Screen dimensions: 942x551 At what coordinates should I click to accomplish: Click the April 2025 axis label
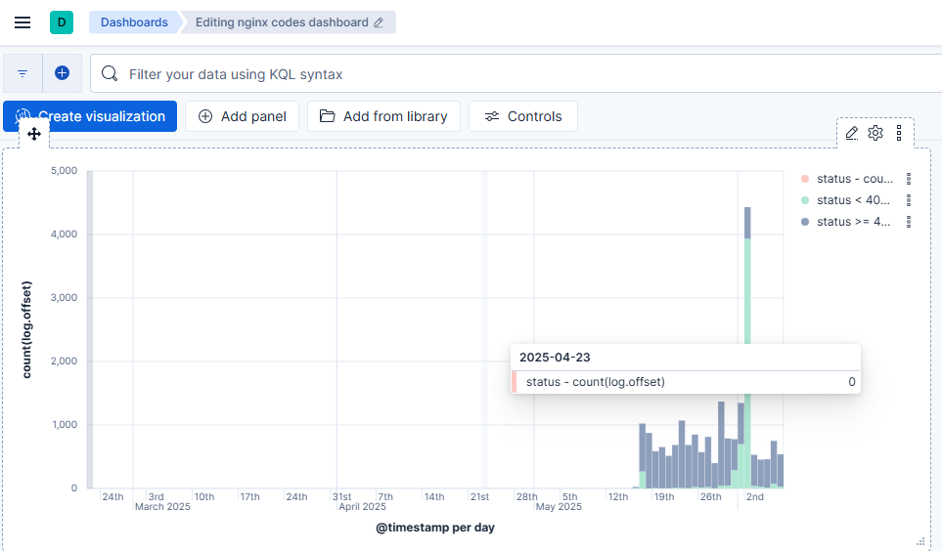pos(362,507)
